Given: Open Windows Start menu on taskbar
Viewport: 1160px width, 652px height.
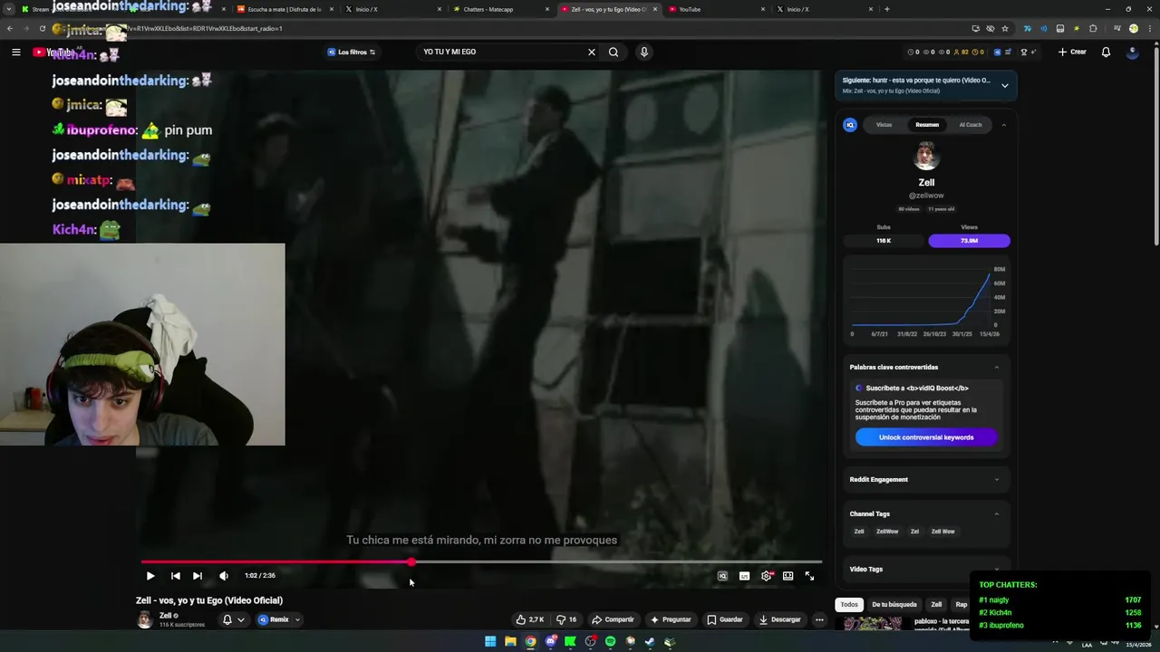Looking at the screenshot, I should (x=490, y=641).
